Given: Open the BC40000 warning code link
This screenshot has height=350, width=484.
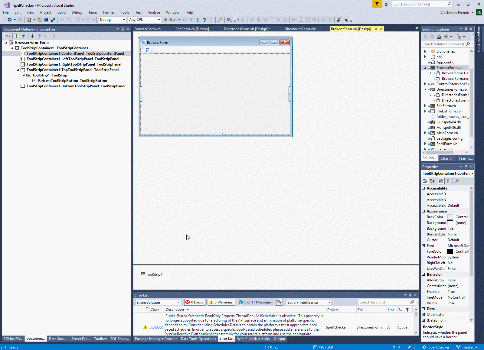Looking at the screenshot, I should click(x=156, y=327).
